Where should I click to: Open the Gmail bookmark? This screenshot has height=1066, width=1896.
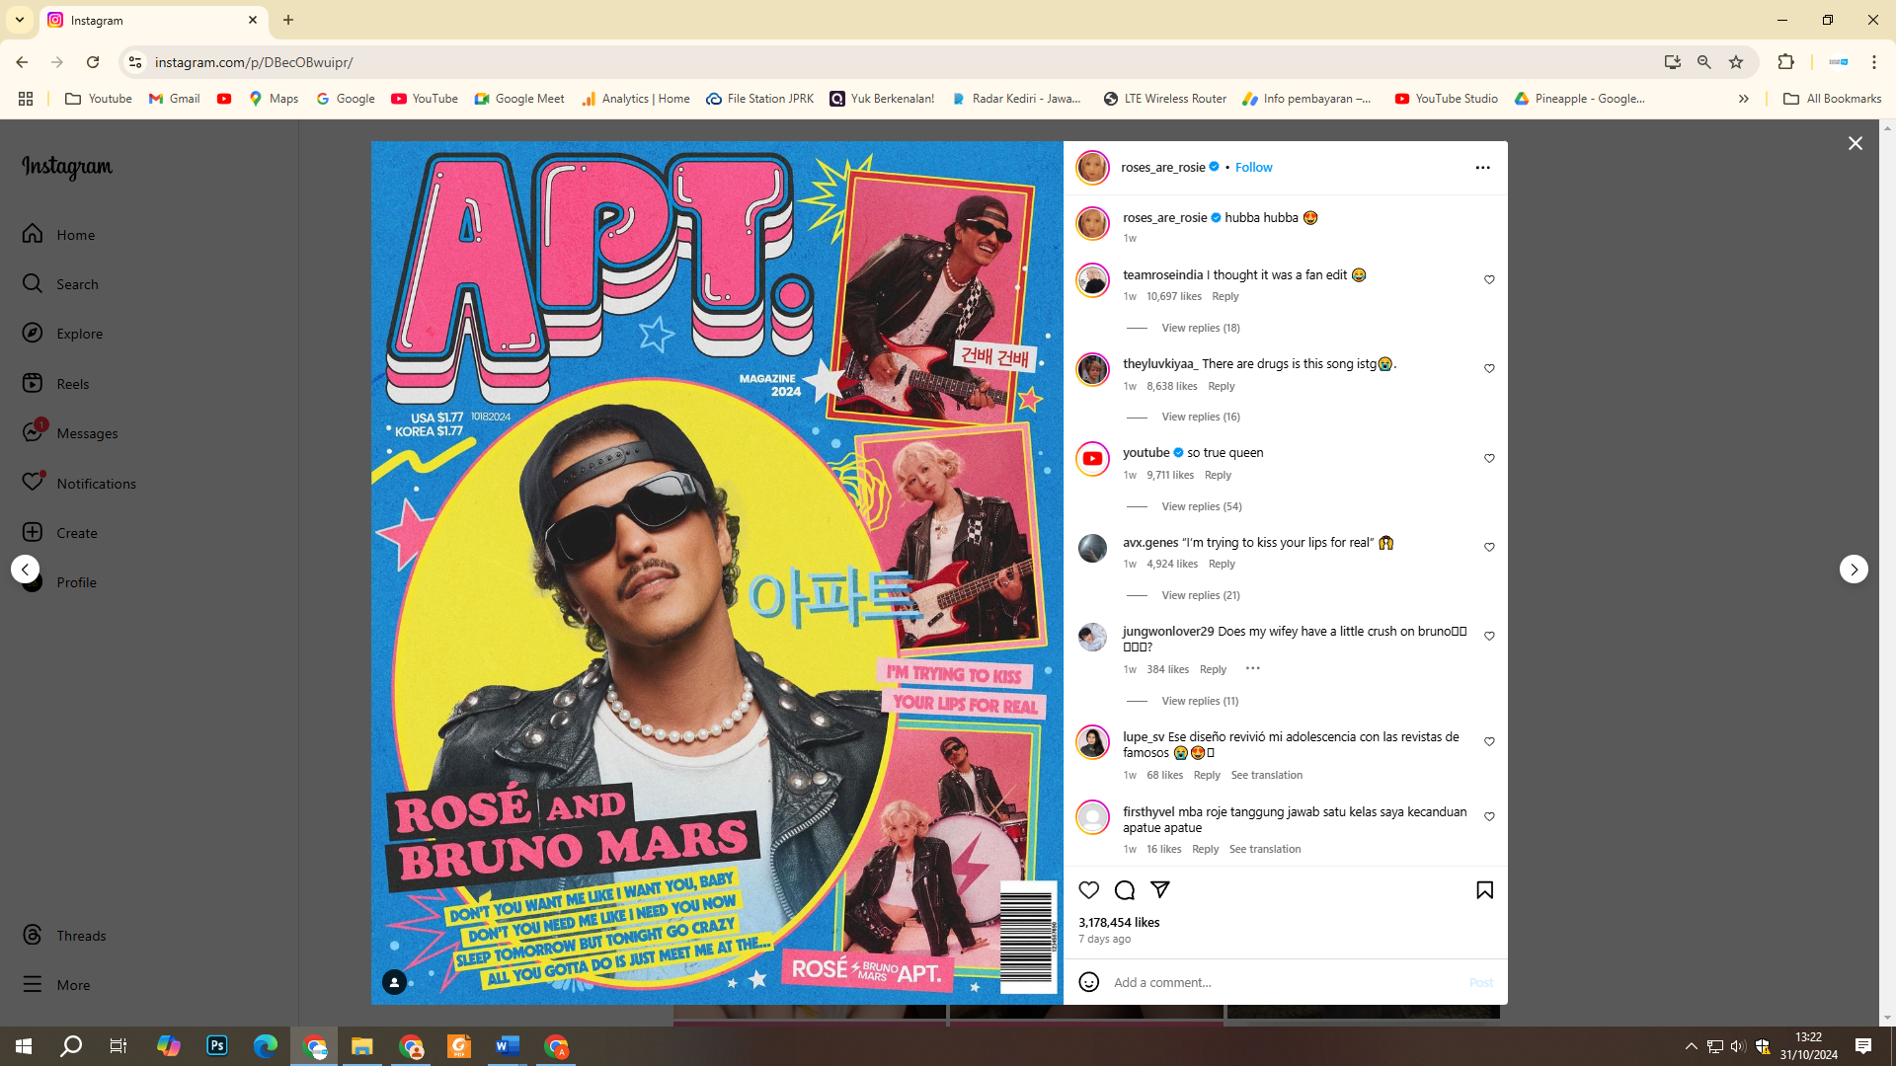[x=174, y=99]
